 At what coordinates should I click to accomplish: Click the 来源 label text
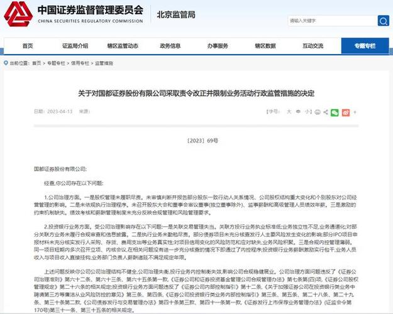coord(84,111)
